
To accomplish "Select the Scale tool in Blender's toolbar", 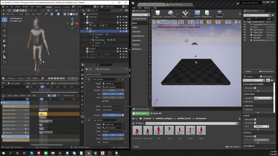I will click(4, 41).
